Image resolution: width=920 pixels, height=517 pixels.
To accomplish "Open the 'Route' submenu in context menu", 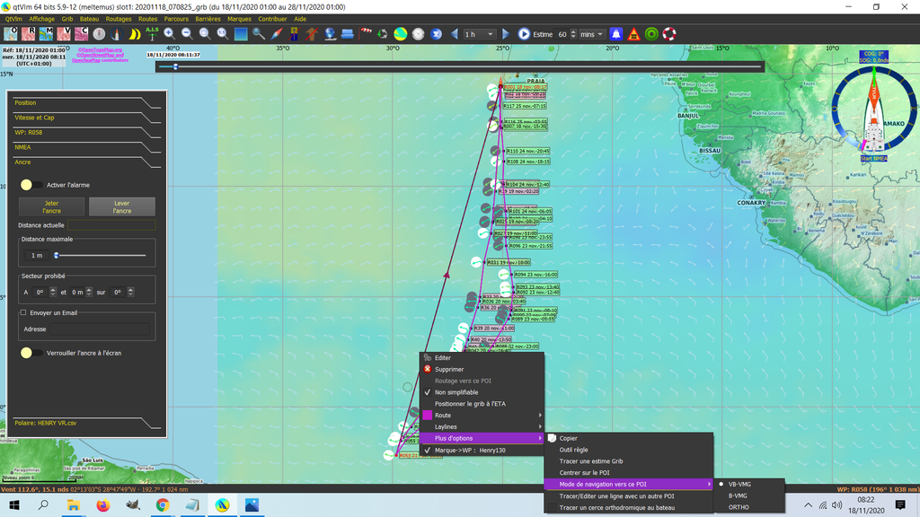I will pyautogui.click(x=482, y=415).
